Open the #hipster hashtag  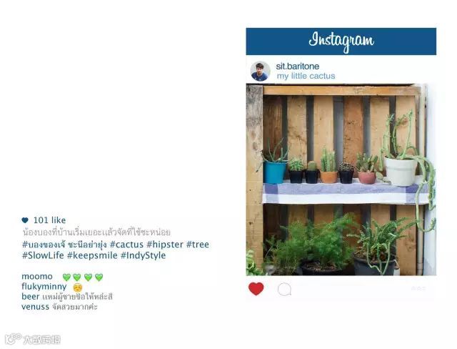point(165,245)
